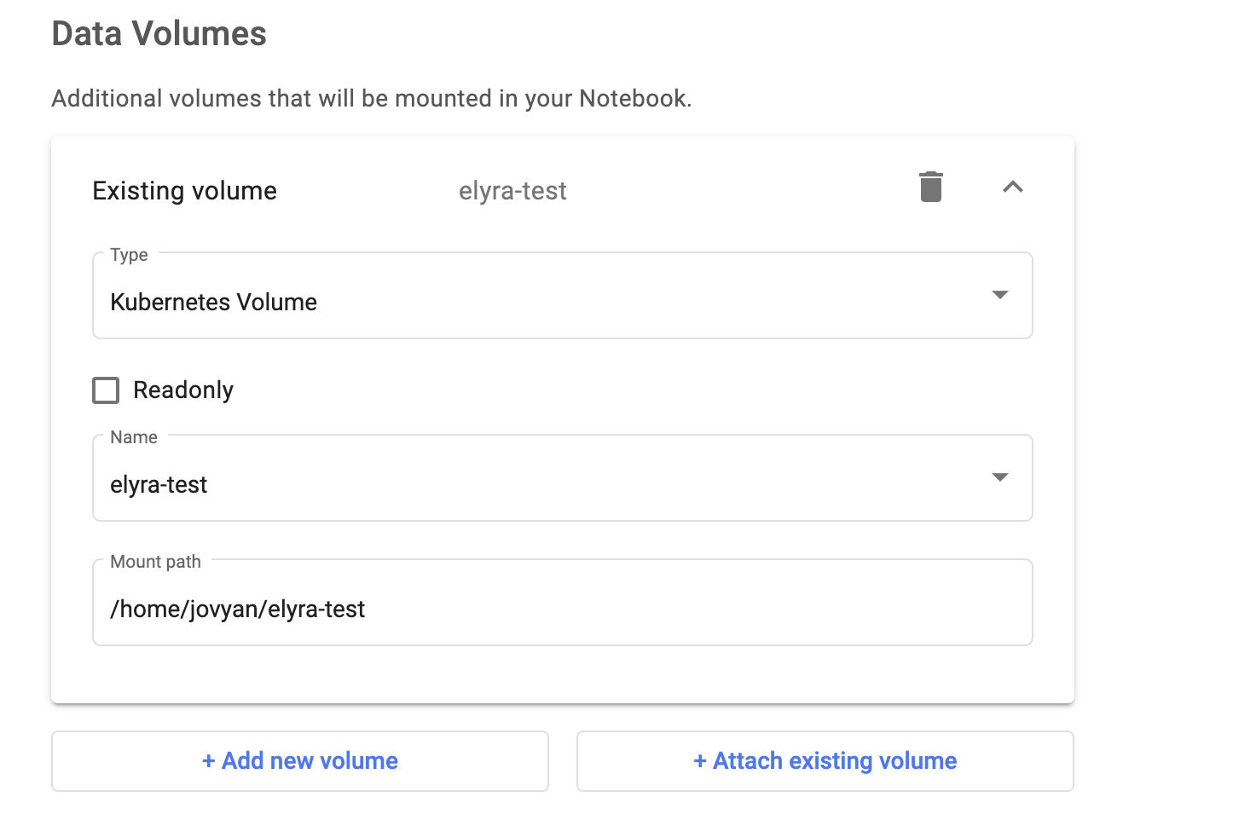
Task: Open the Type dropdown arrow
Action: click(999, 296)
